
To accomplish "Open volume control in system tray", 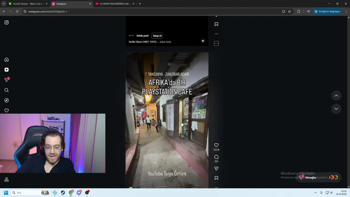I will 331,193.
